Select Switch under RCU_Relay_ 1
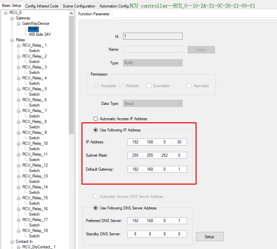The image size is (277, 249). [x=34, y=51]
